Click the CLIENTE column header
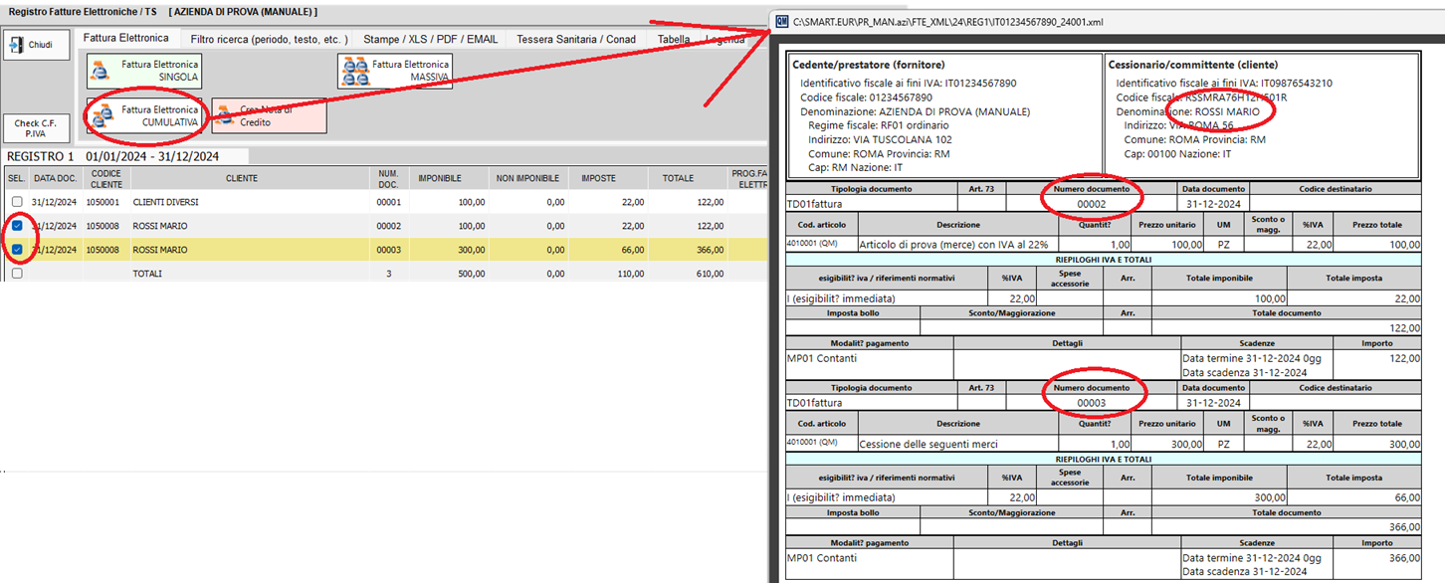Image resolution: width=1445 pixels, height=583 pixels. [241, 179]
